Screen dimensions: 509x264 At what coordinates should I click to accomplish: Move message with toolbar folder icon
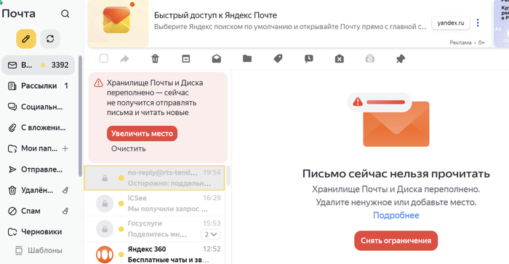[247, 59]
